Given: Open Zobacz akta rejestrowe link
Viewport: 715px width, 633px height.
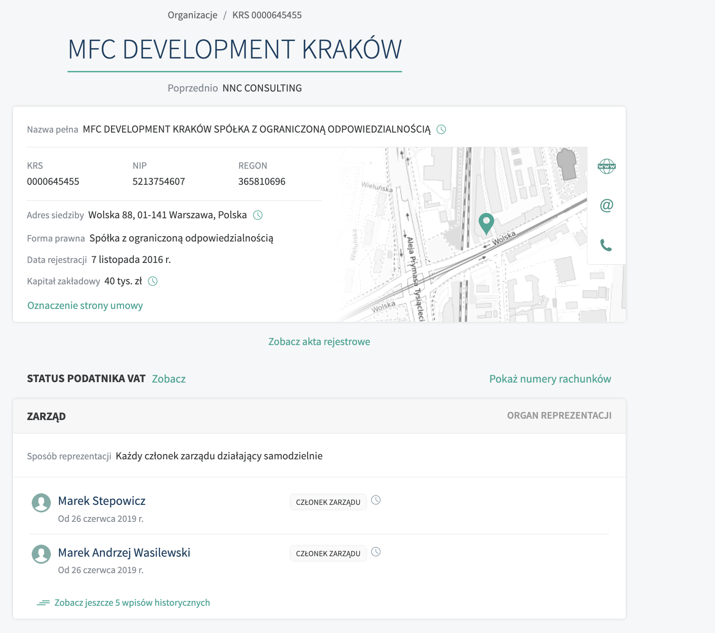Looking at the screenshot, I should (x=319, y=341).
